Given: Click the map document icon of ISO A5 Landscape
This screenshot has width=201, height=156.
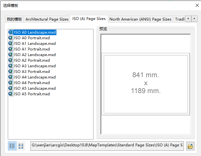Looking at the screenshot, I should pos(11,88).
